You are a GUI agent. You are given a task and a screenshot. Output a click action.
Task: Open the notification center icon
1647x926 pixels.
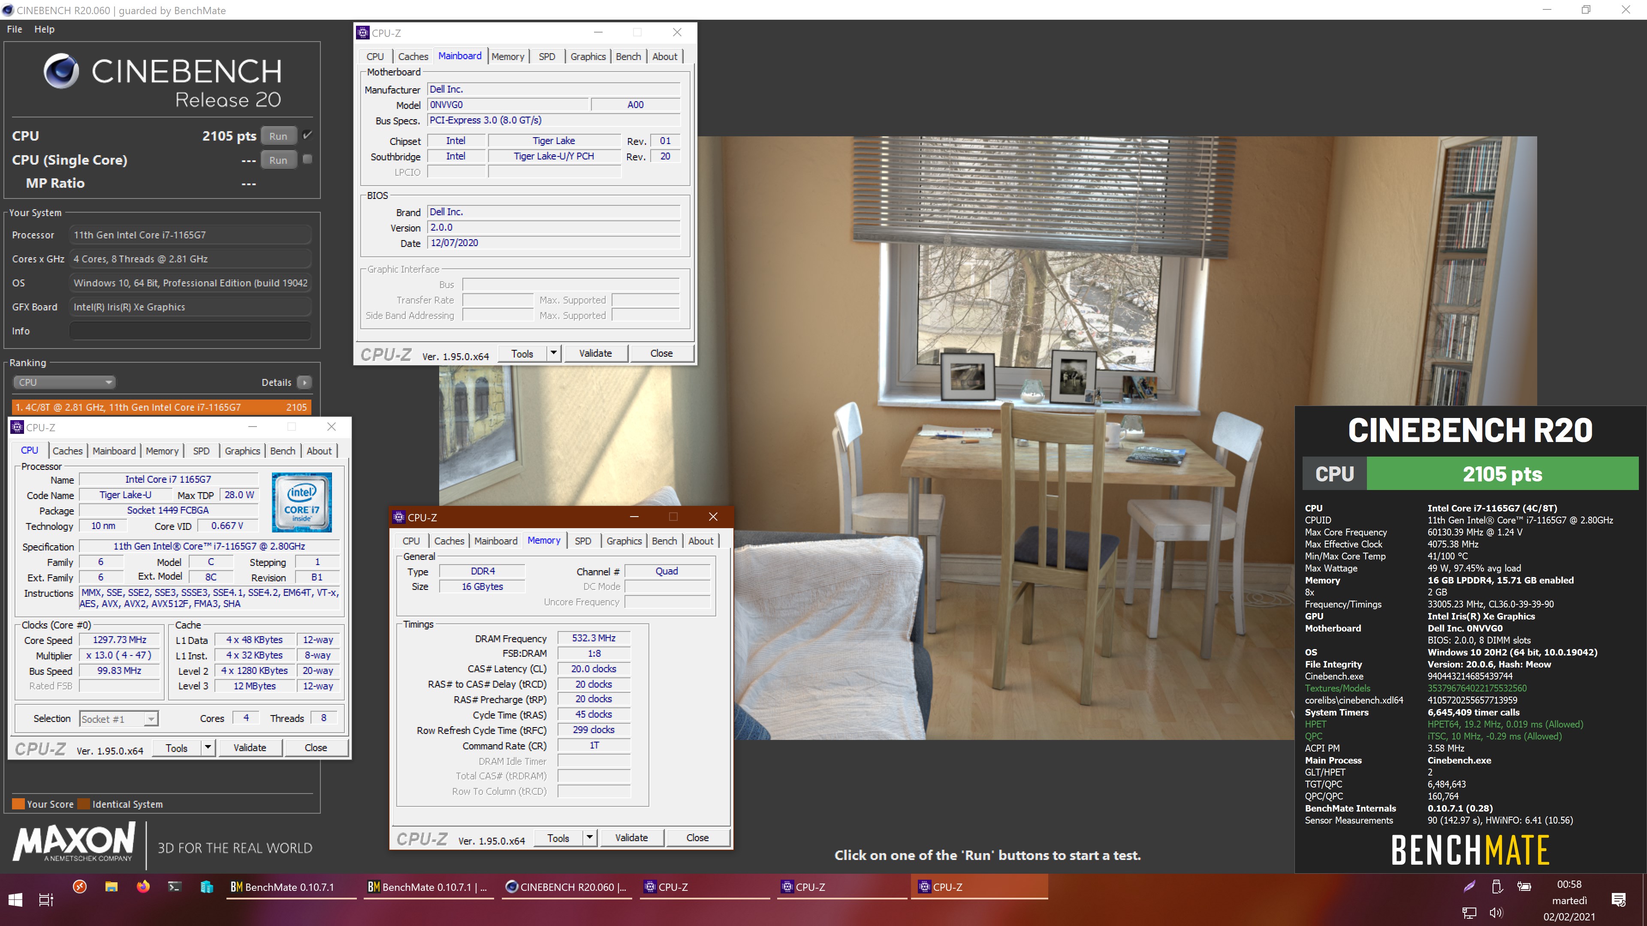(1619, 900)
